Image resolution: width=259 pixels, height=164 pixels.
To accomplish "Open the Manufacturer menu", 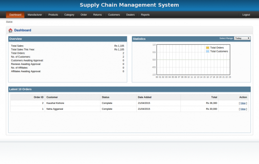I will [x=35, y=15].
